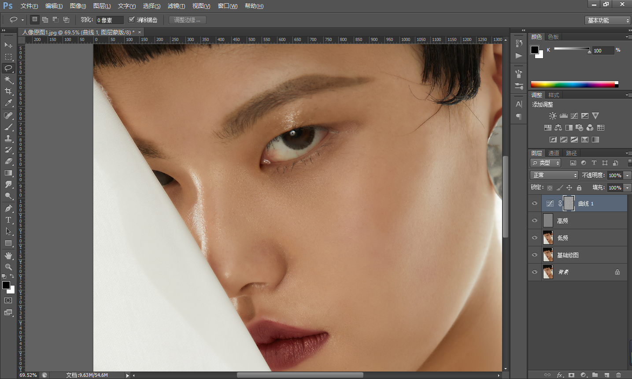632x379 pixels.
Task: Toggle lock position icon
Action: [569, 188]
